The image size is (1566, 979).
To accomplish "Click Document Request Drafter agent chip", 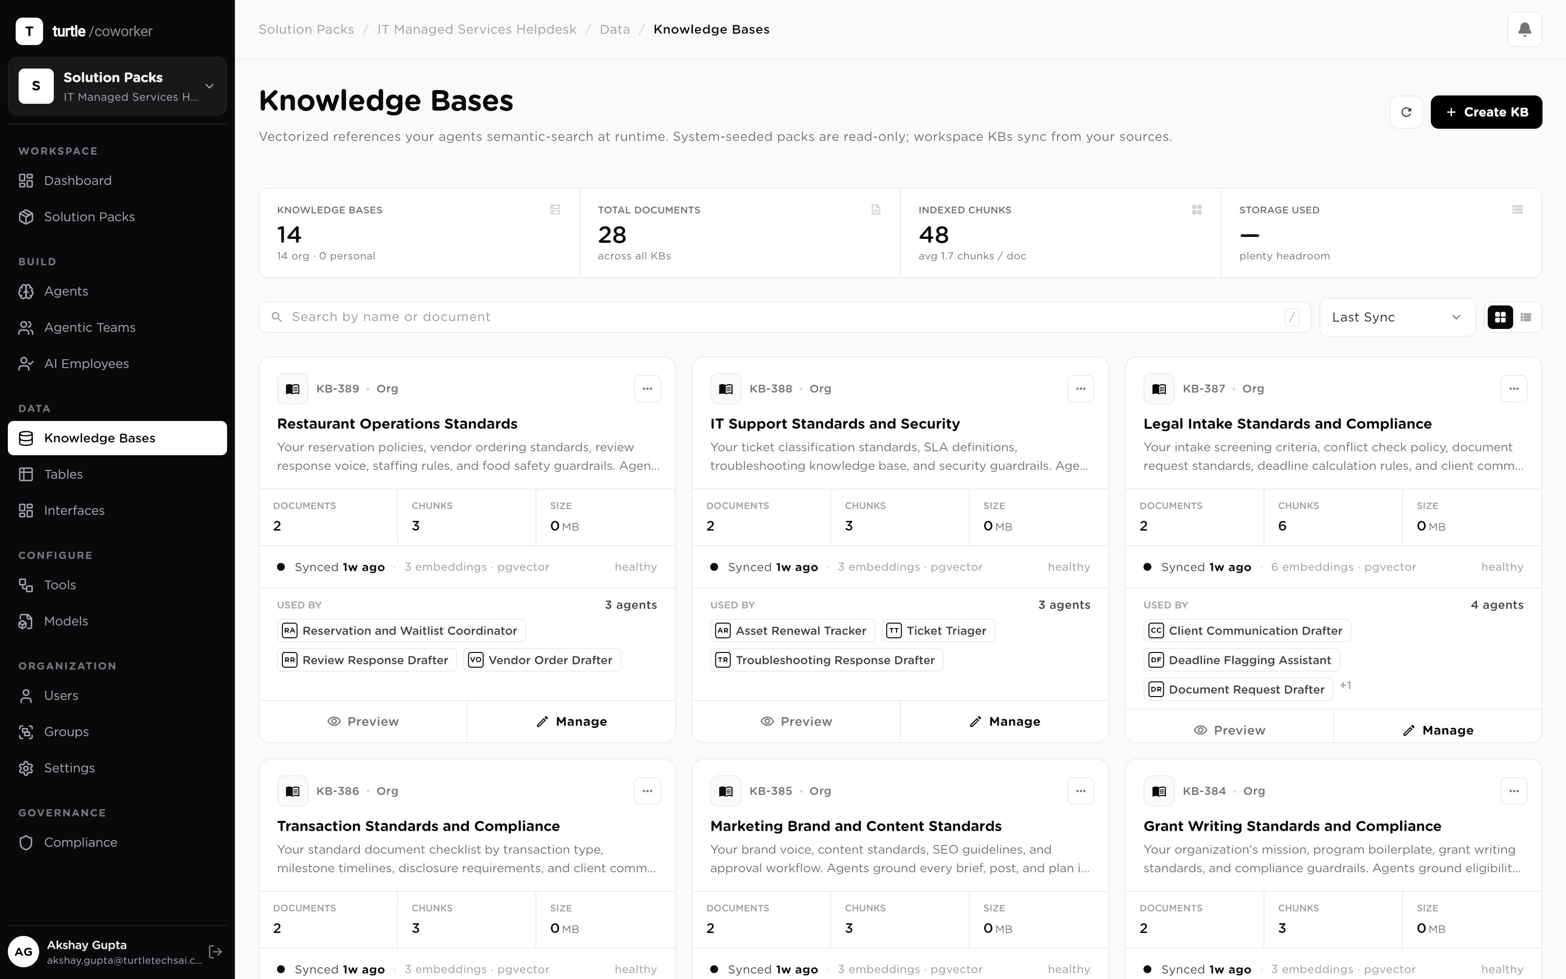I will pos(1239,690).
